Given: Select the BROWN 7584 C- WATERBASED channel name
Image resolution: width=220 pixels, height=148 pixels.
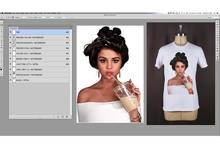Looking at the screenshot, I should (x=29, y=59).
